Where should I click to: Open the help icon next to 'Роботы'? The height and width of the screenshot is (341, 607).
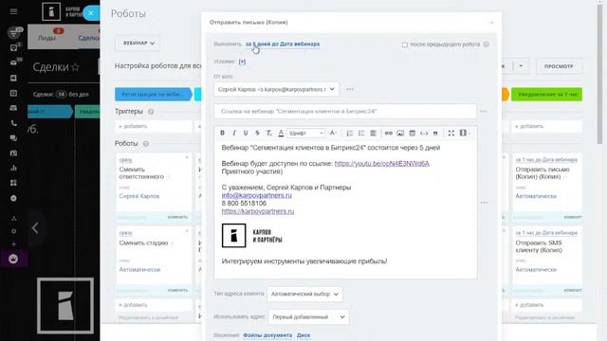146,144
